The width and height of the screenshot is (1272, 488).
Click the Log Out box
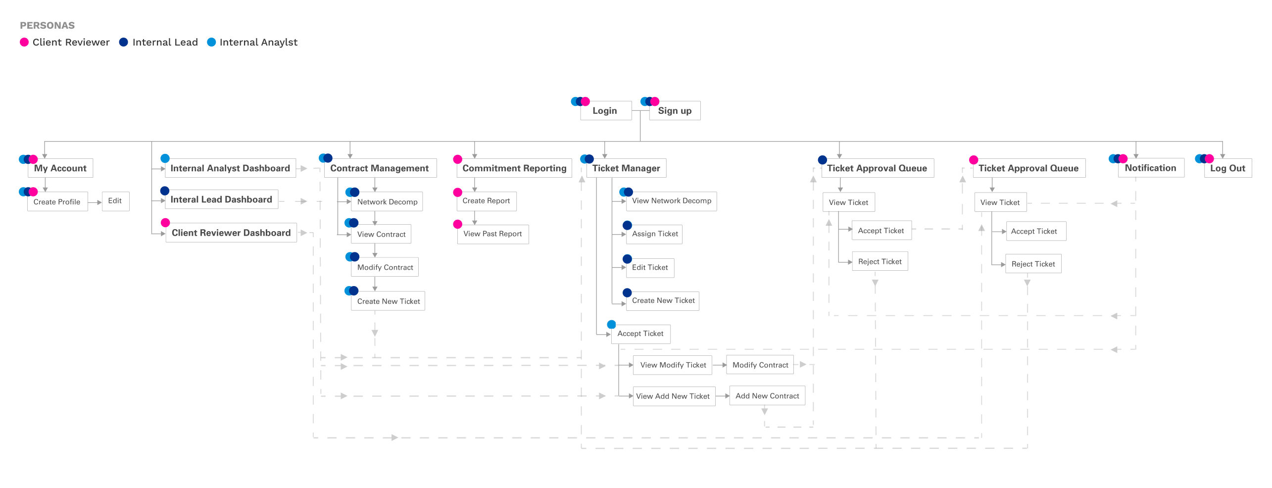coord(1228,168)
